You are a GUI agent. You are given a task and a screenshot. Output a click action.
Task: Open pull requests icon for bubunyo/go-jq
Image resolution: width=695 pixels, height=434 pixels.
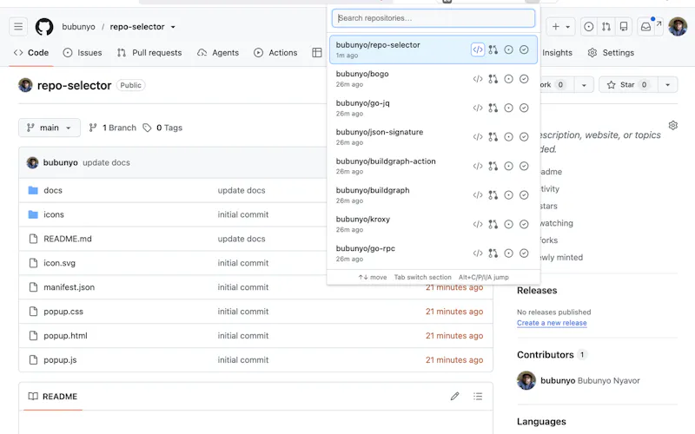[x=493, y=108]
